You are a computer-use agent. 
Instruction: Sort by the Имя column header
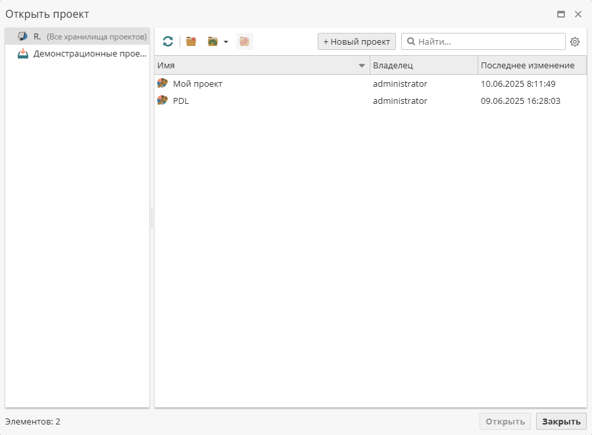262,65
